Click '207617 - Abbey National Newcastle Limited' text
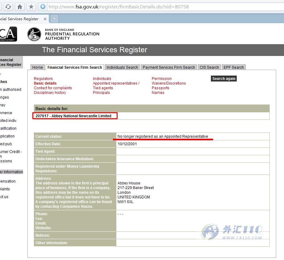 tap(73, 116)
